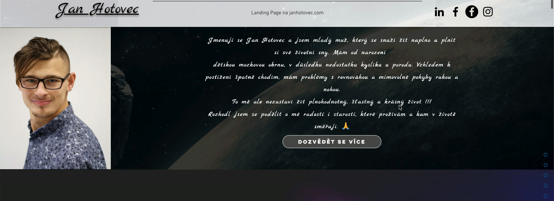Click Jan Hotovec's portrait photo
This screenshot has width=554, height=201.
tap(55, 98)
